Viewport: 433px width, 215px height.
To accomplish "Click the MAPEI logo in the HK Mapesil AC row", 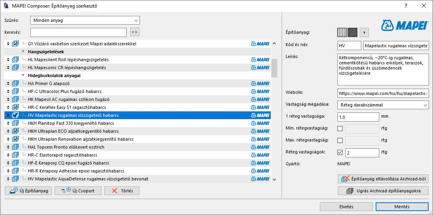I will coord(260,99).
